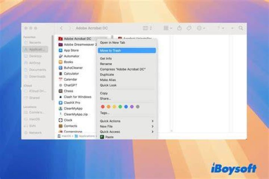Expand the Quick Actions submenu
This screenshot has height=179, width=269.
(x=127, y=121)
